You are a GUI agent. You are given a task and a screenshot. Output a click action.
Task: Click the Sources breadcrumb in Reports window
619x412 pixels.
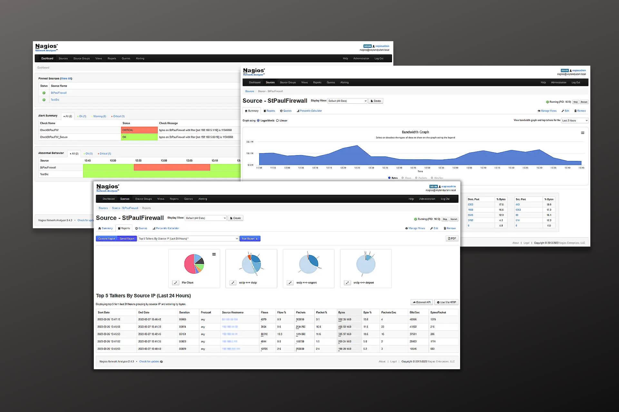103,208
